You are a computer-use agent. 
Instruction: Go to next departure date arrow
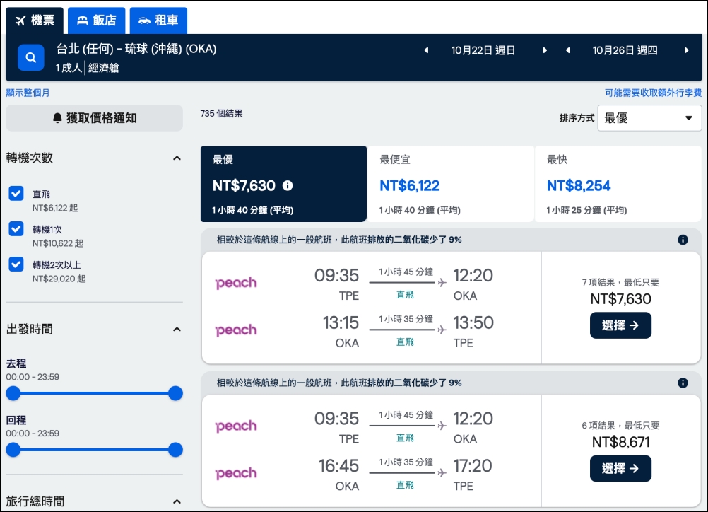coord(545,50)
